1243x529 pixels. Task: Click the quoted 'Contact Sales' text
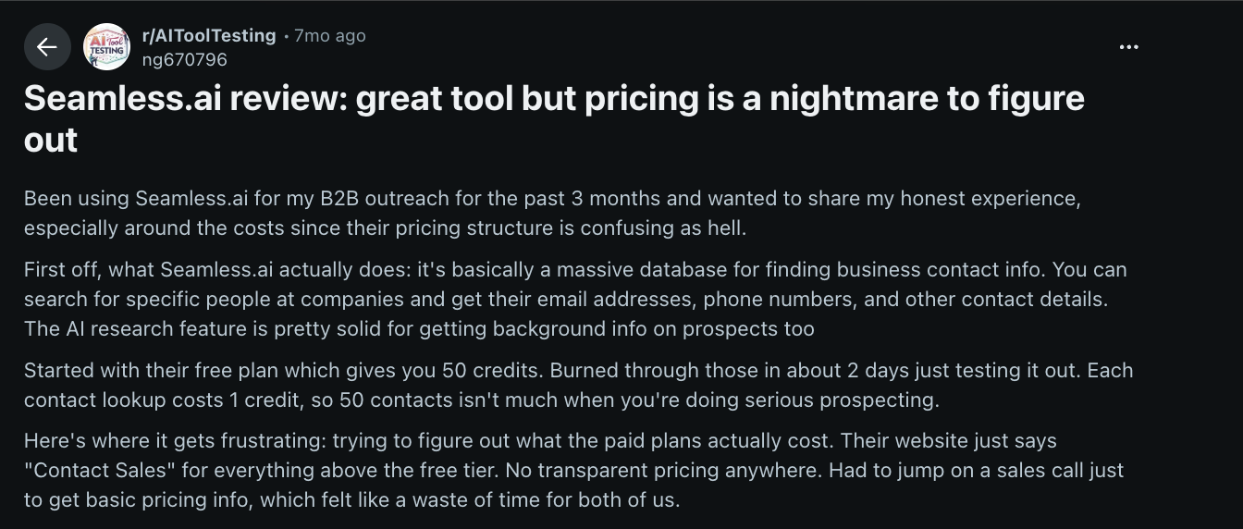click(x=100, y=471)
